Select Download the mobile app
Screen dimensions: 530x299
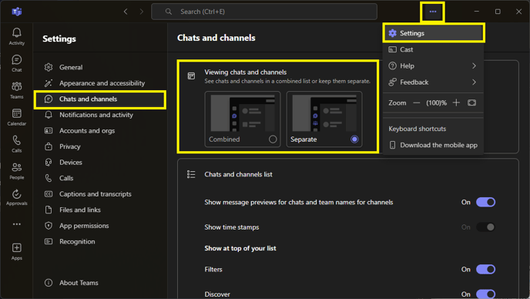(434, 145)
